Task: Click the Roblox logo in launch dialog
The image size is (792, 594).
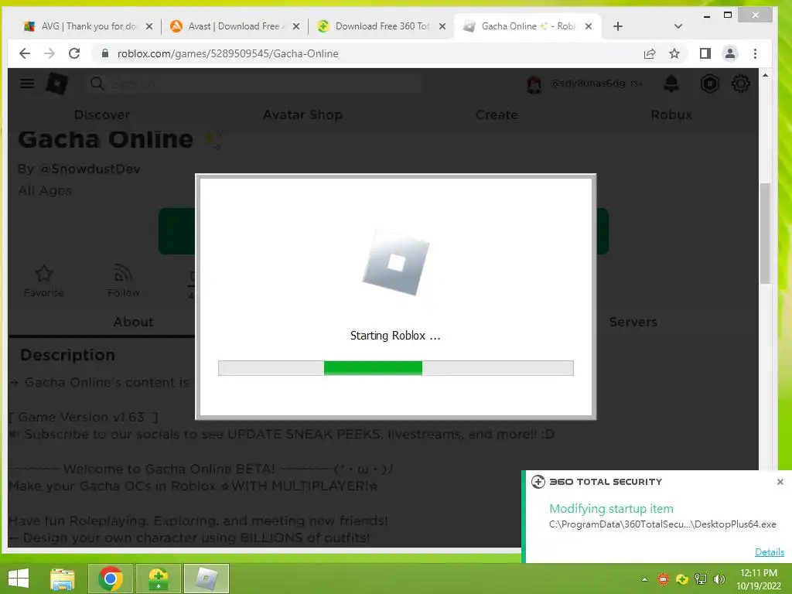Action: click(395, 262)
